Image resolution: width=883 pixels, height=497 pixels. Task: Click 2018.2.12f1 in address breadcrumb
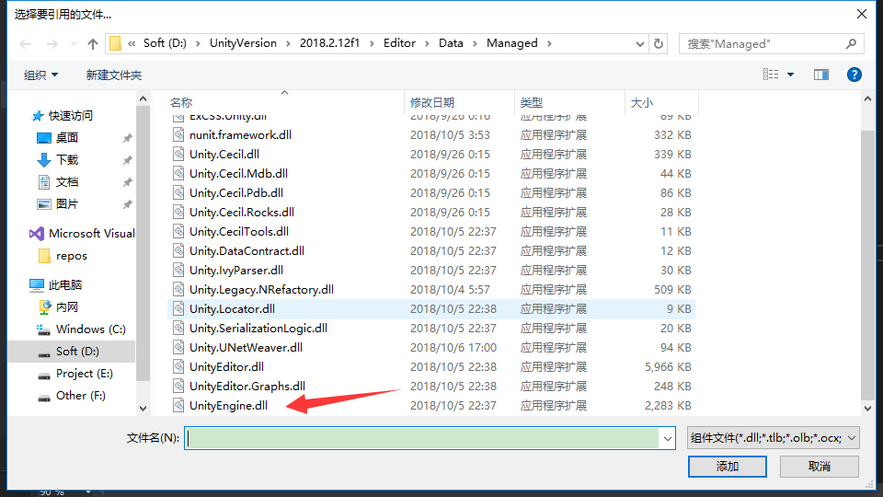click(x=329, y=43)
